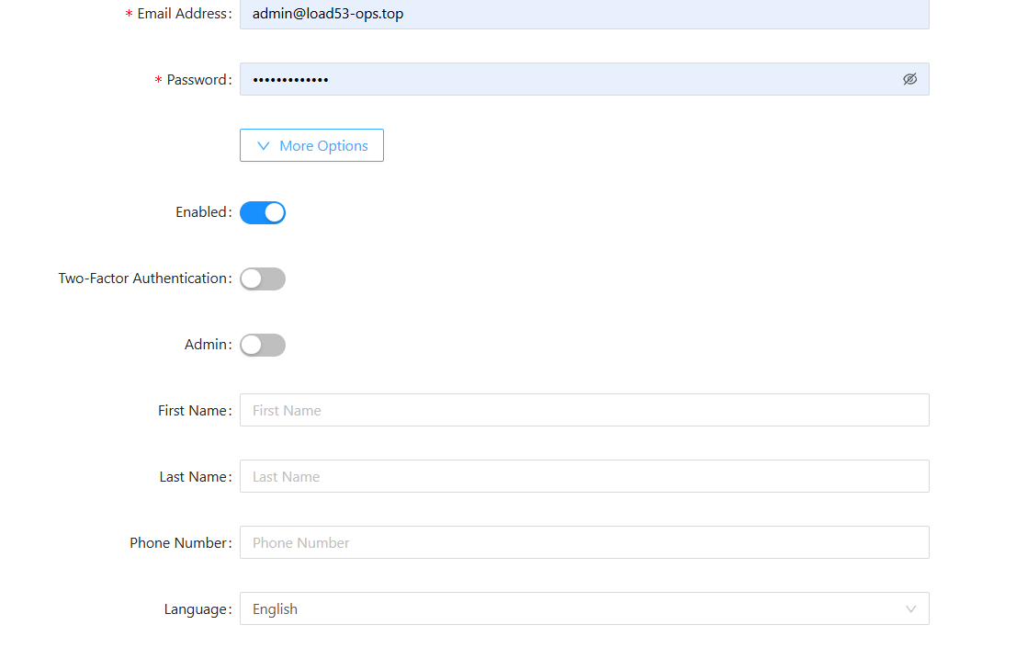
Task: Click the "Phone Number" label
Action: click(178, 543)
